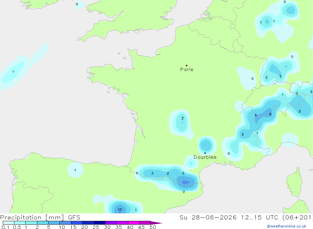Pick the 30–35 mm purple legend swatch
Viewport: 313px width, 229px height.
pyautogui.click(x=111, y=223)
